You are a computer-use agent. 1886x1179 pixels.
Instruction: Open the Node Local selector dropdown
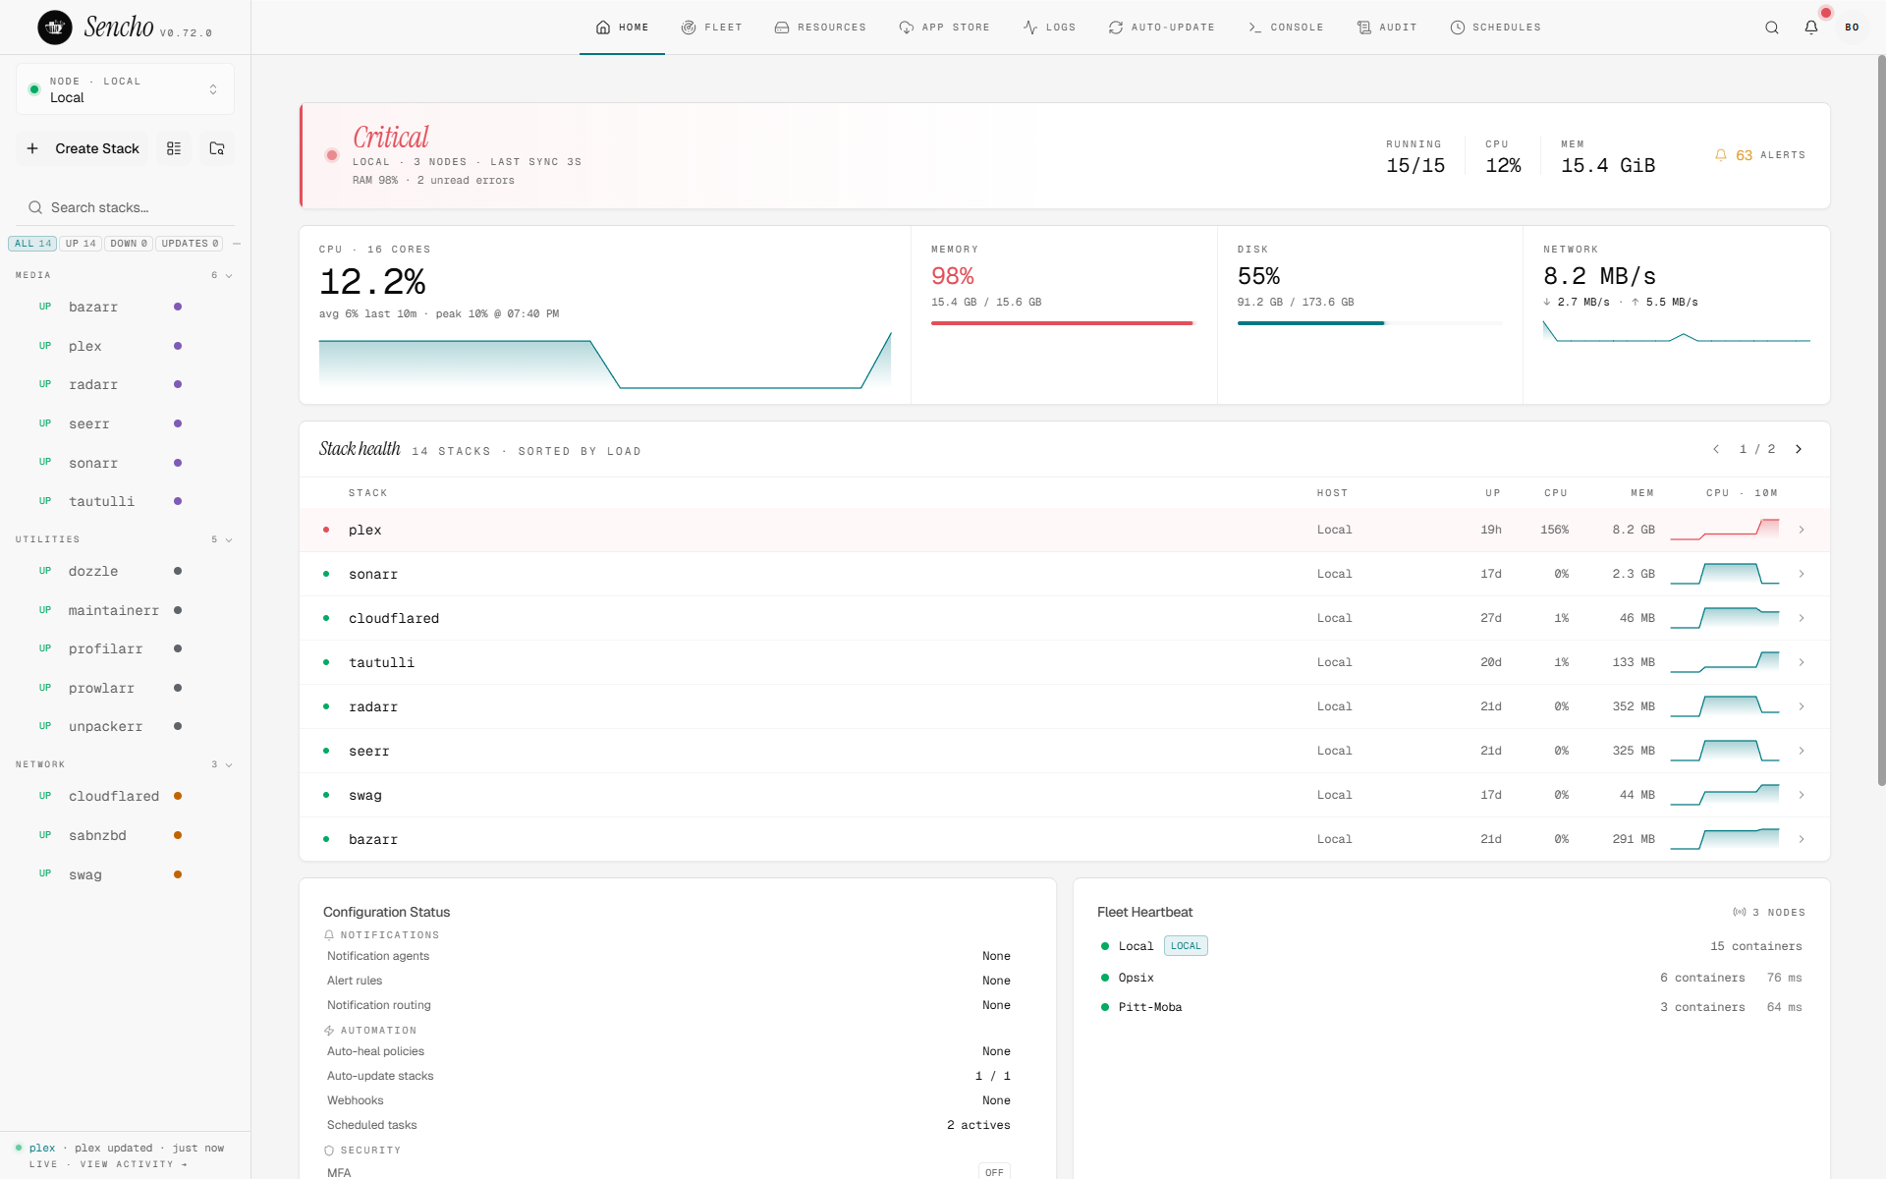click(x=125, y=89)
